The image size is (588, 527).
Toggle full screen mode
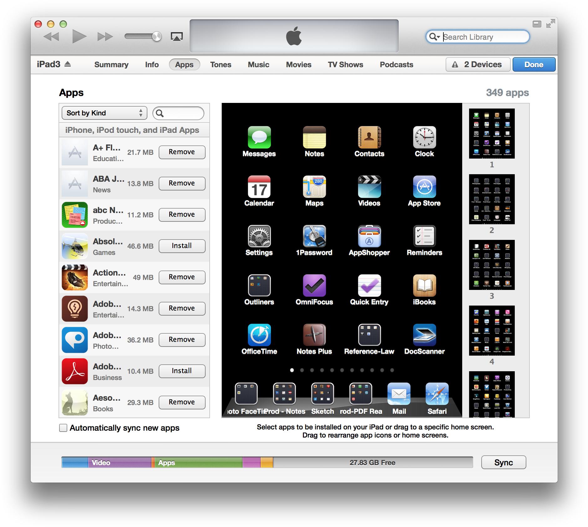click(x=550, y=24)
